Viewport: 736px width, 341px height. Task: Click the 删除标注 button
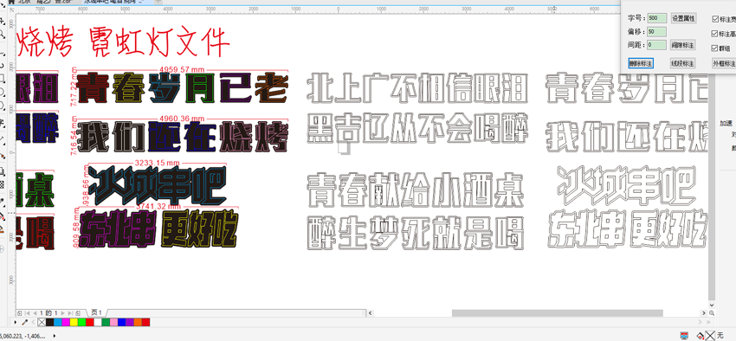(x=641, y=63)
